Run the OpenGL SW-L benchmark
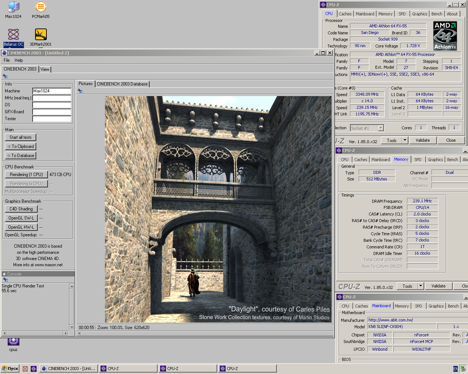This screenshot has width=468, height=374. [x=21, y=218]
